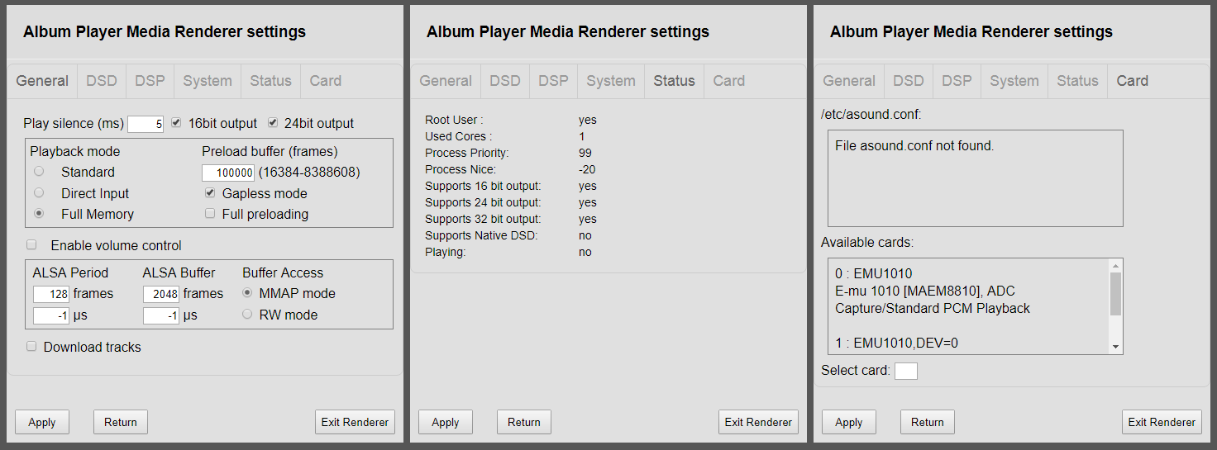Screen dimensions: 1217x450
Task: Disable Gapless mode checkbox
Action: (x=210, y=192)
